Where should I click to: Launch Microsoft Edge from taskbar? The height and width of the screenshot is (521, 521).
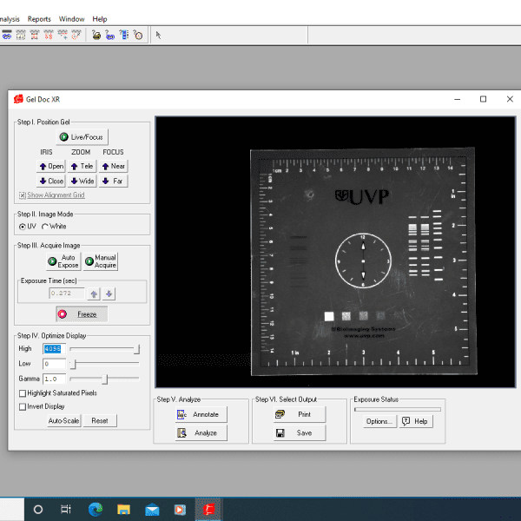[96, 510]
